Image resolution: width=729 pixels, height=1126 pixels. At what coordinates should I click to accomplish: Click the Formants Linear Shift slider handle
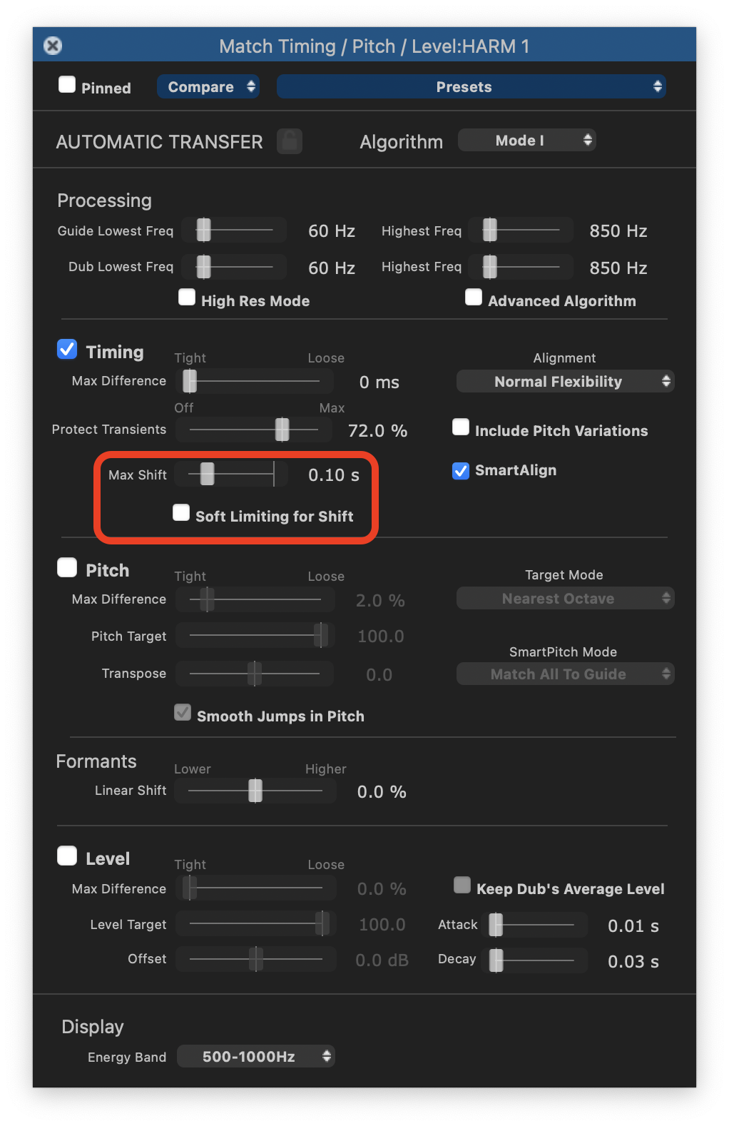pyautogui.click(x=255, y=791)
